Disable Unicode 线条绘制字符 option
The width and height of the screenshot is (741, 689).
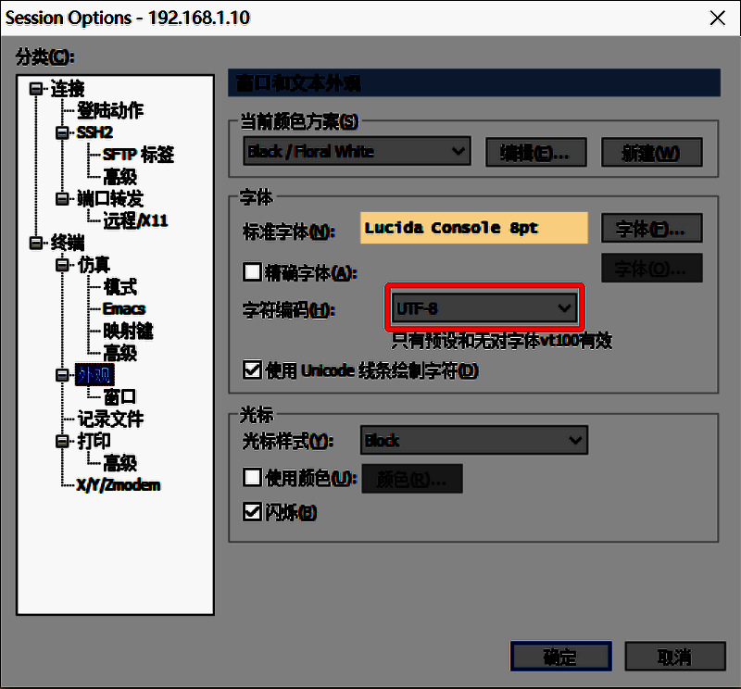tap(253, 370)
